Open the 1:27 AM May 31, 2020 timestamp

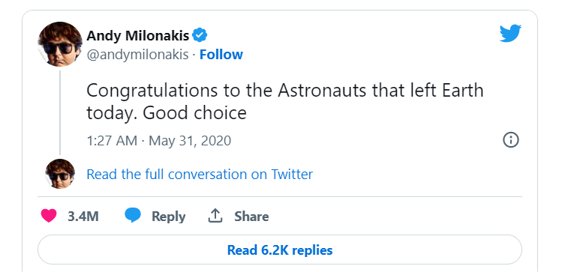(x=159, y=141)
